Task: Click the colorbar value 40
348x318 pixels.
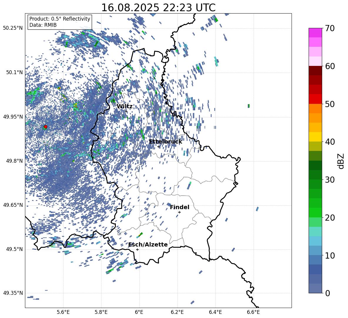Action: (329, 142)
